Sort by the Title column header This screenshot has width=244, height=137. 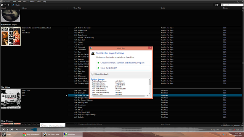tap(80, 8)
